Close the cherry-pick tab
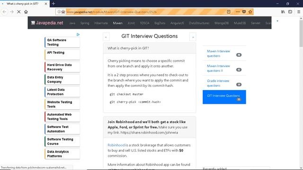 [x=46, y=4]
